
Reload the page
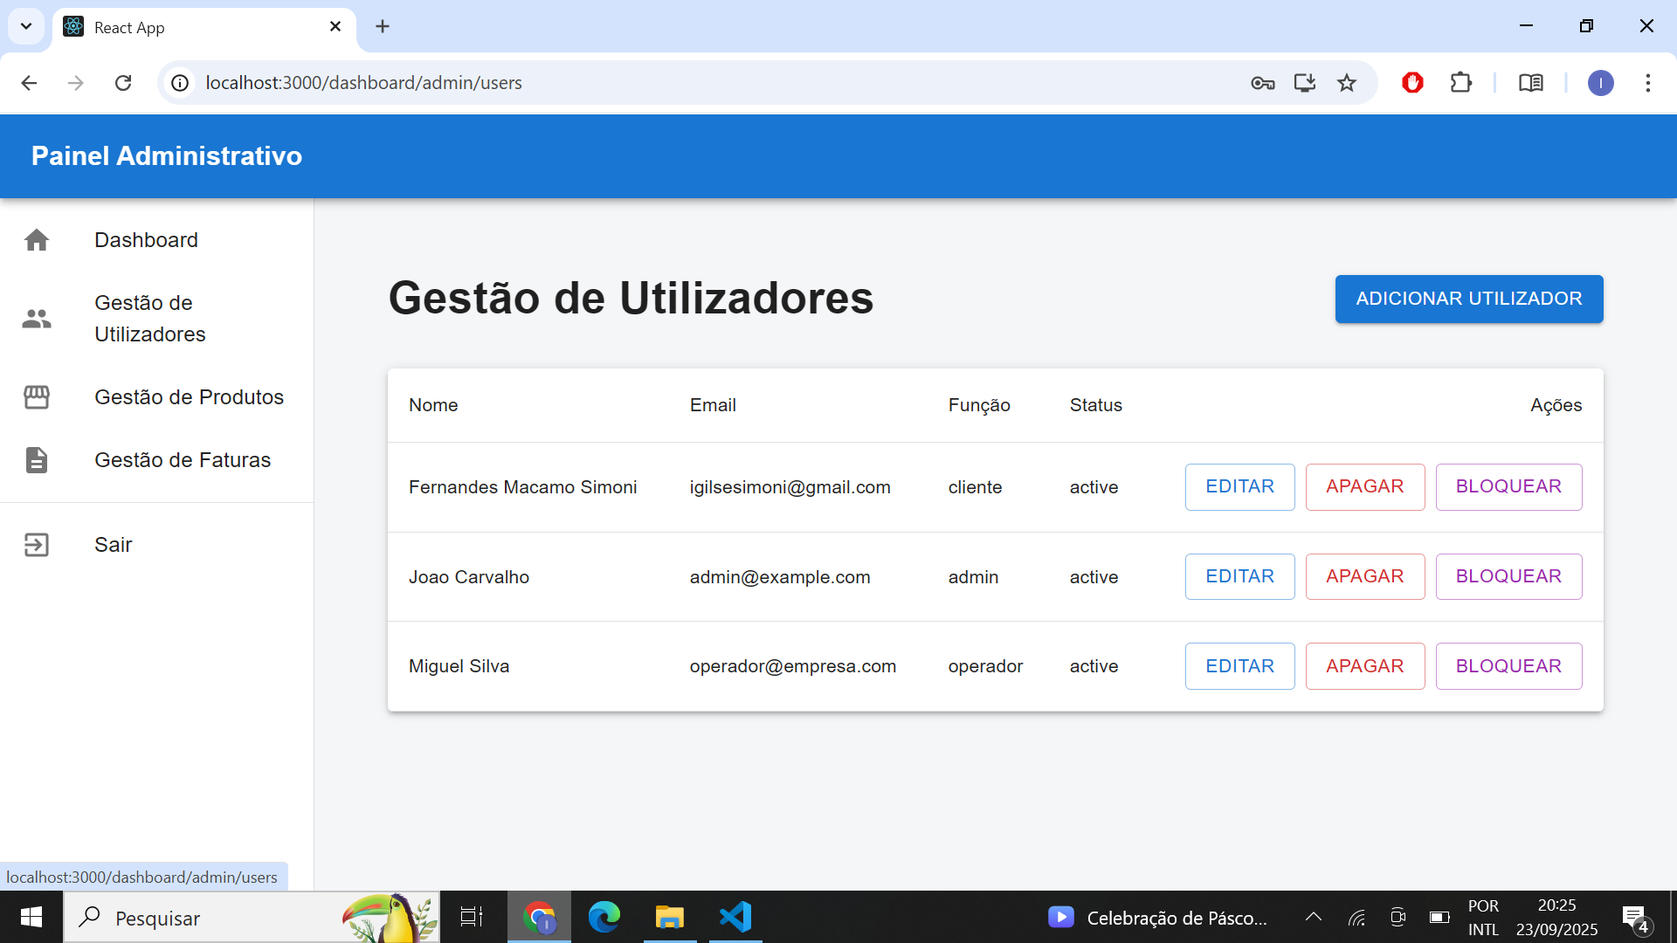click(x=123, y=83)
